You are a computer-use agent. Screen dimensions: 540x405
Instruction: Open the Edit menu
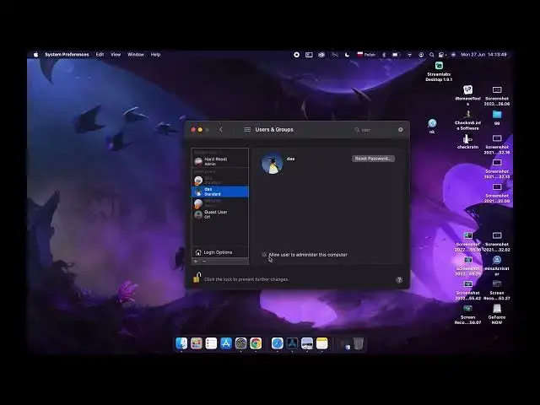[x=100, y=54]
